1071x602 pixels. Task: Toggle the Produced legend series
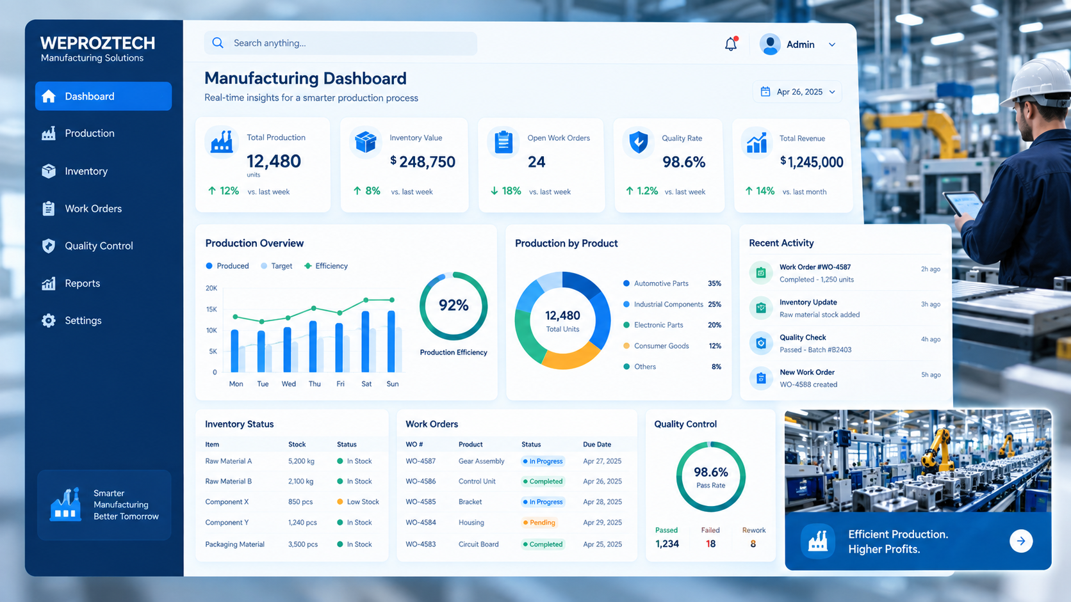[x=227, y=266]
